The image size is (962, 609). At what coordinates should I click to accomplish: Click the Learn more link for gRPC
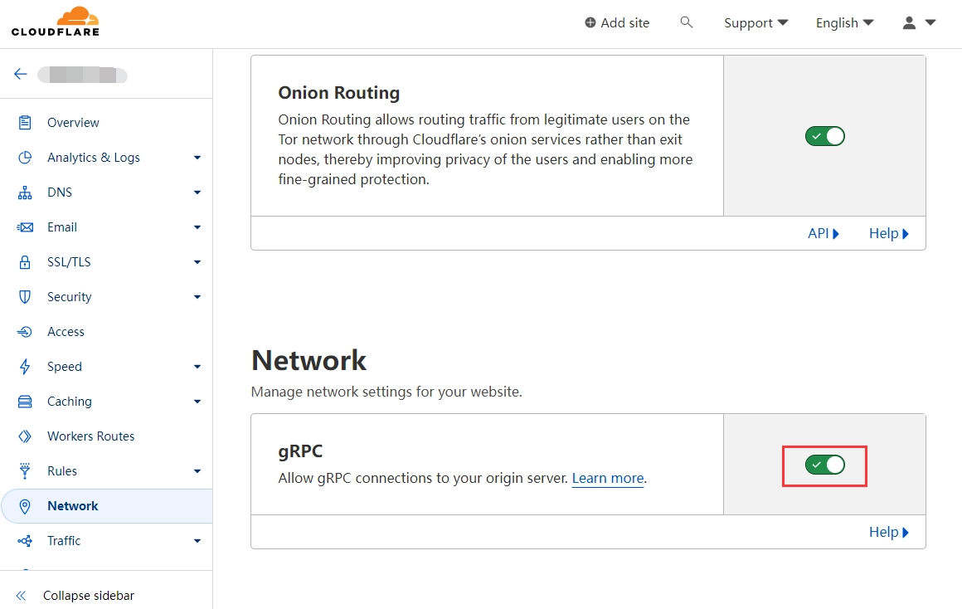[608, 478]
